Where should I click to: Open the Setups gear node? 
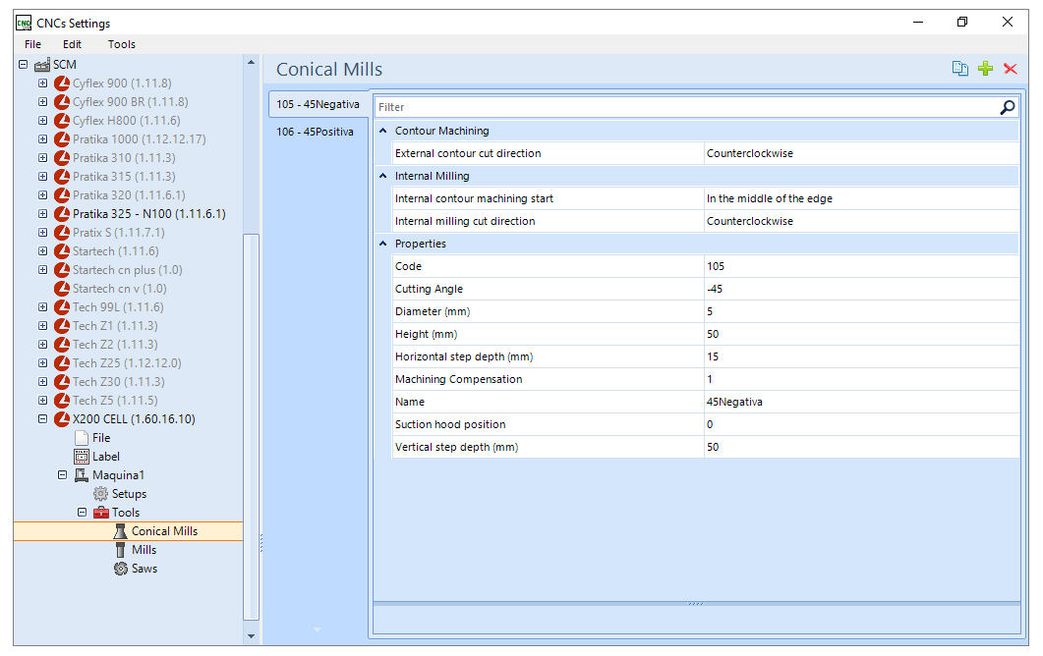pyautogui.click(x=100, y=494)
